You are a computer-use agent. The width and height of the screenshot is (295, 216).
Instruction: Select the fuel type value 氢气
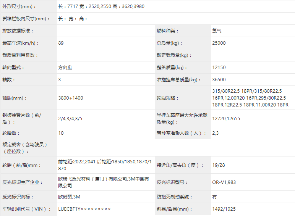pos(217,31)
